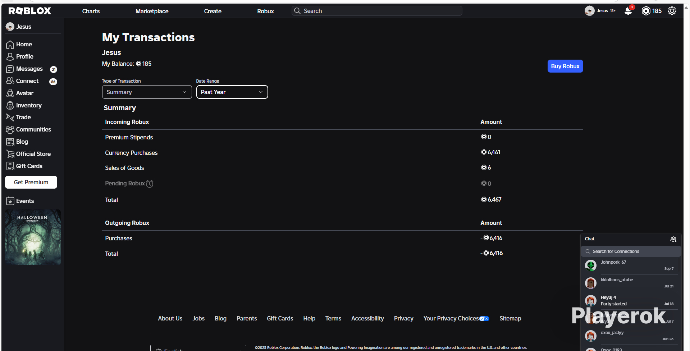Viewport: 690px width, 351px height.
Task: Click the Communities sidebar icon
Action: pos(10,129)
